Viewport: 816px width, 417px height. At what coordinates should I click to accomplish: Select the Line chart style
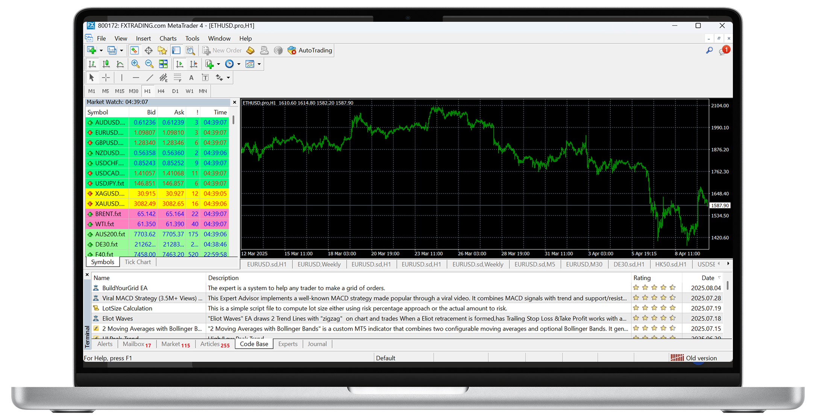[x=120, y=64]
